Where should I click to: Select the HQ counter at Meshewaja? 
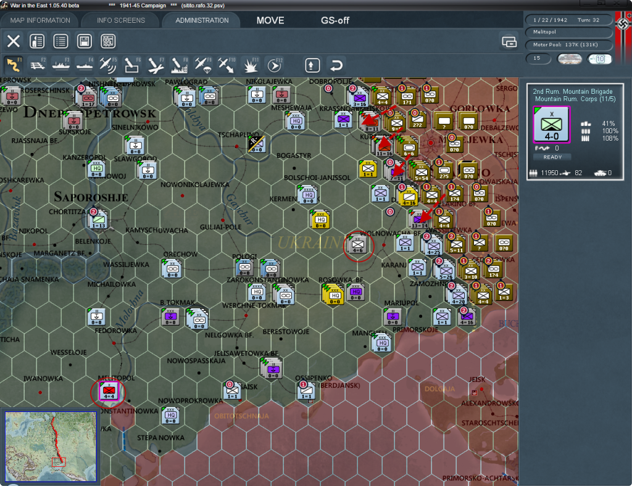pyautogui.click(x=296, y=121)
